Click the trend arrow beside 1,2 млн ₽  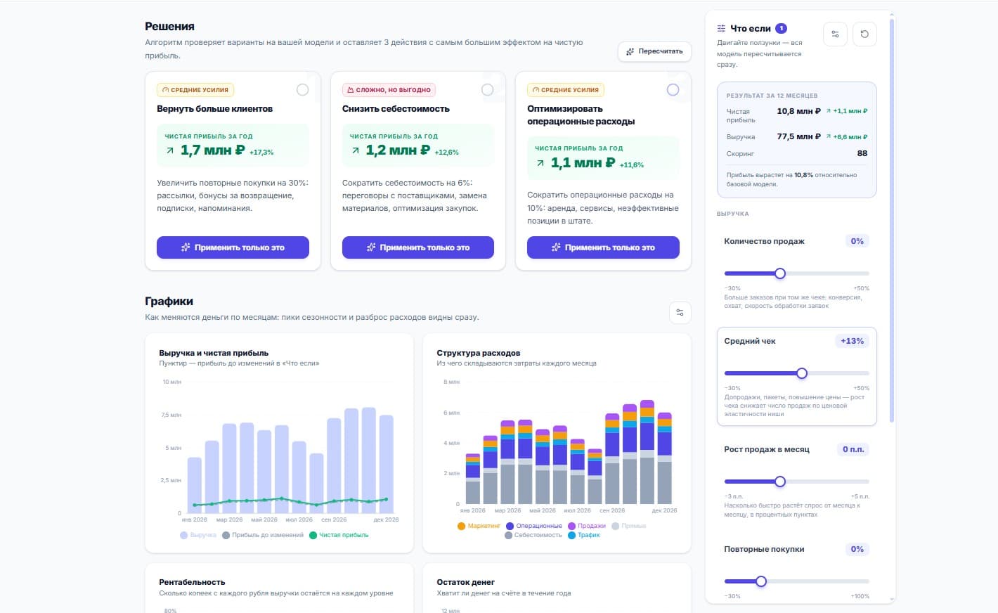[x=356, y=150]
